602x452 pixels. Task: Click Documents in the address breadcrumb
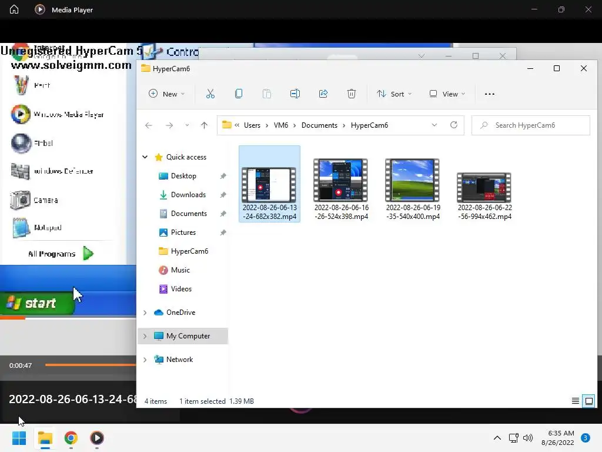319,125
